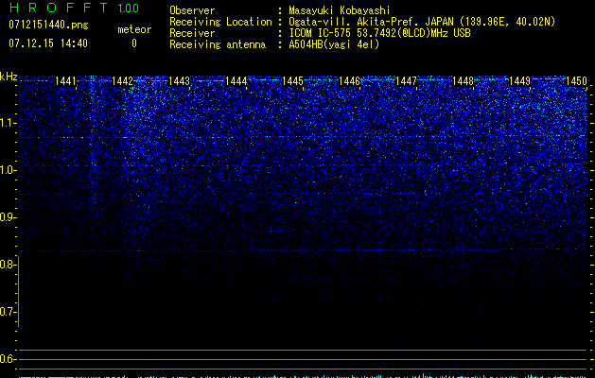Screen dimensions: 595x378
Task: Select antenna text A504HB(yagi 4el)
Action: 334,44
